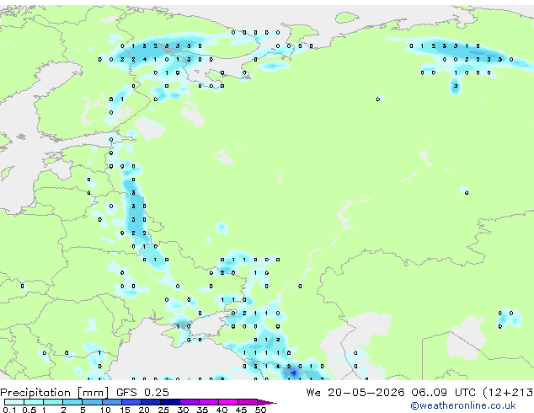This screenshot has width=534, height=413.
Task: Click the 50 legend scale label
Action: [260, 410]
